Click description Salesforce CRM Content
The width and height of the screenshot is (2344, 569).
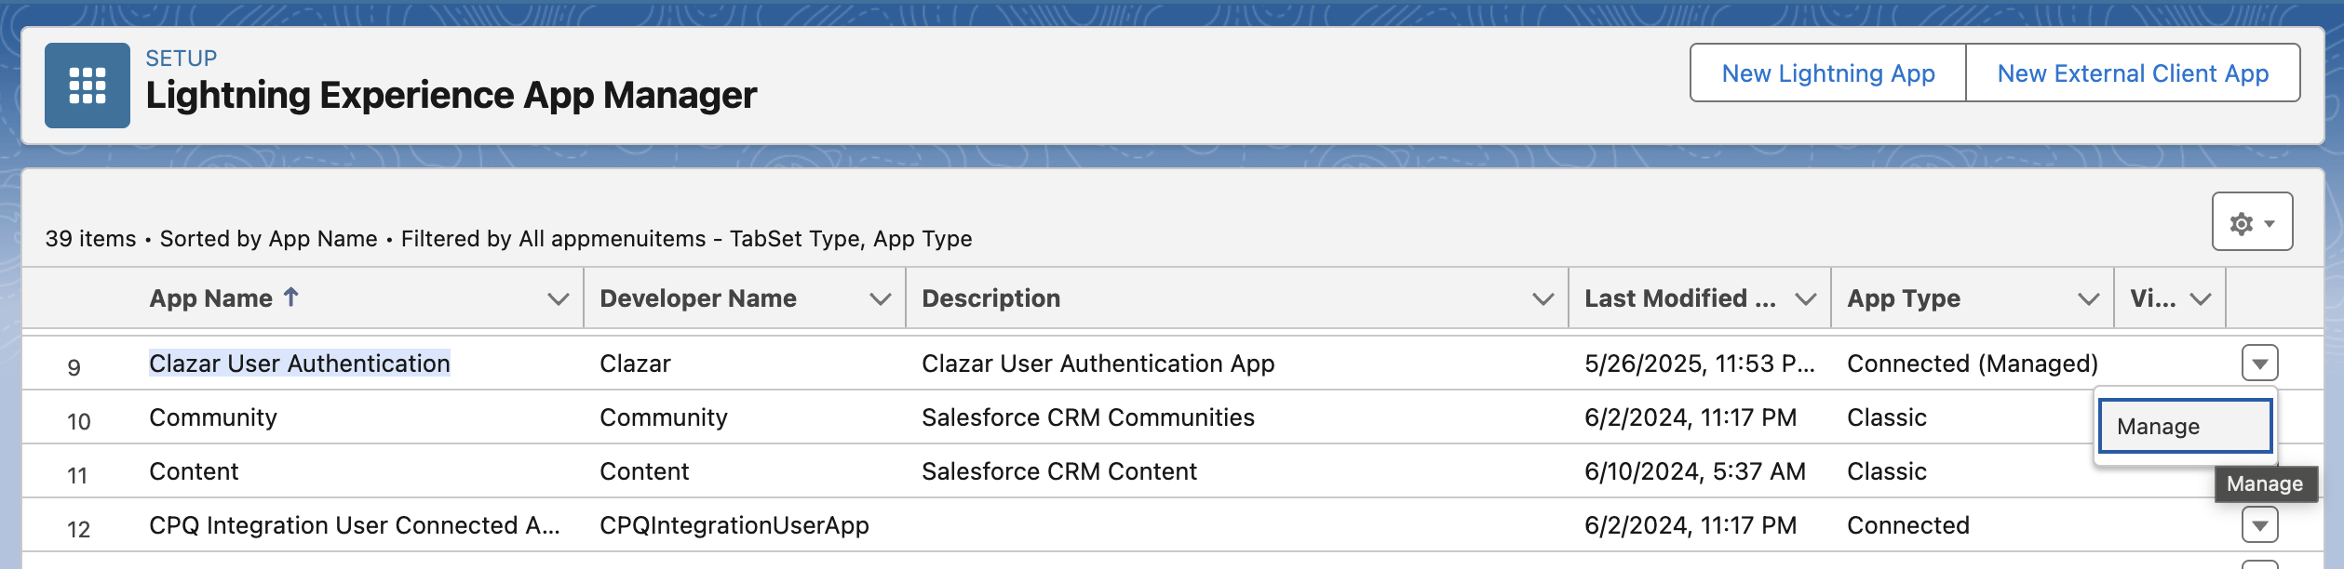point(1059,471)
